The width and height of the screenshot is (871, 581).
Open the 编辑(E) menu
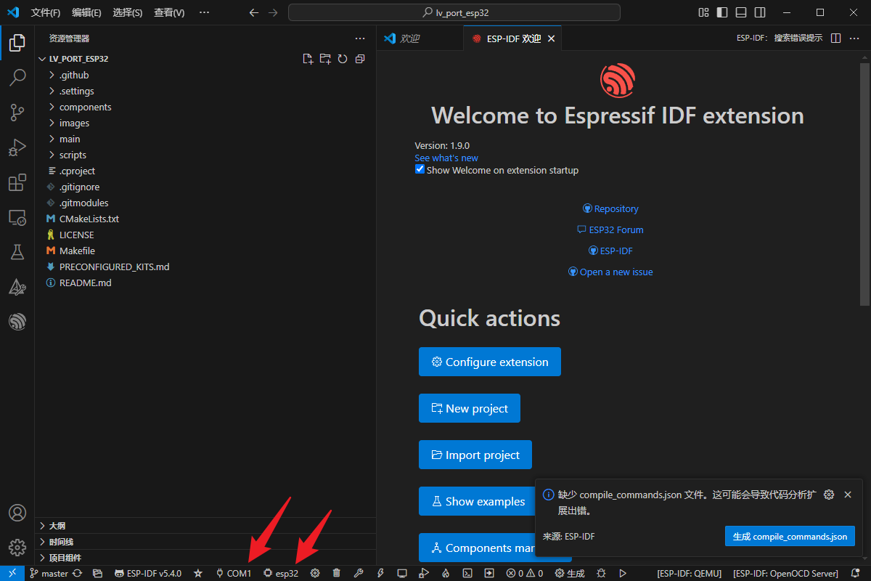87,12
